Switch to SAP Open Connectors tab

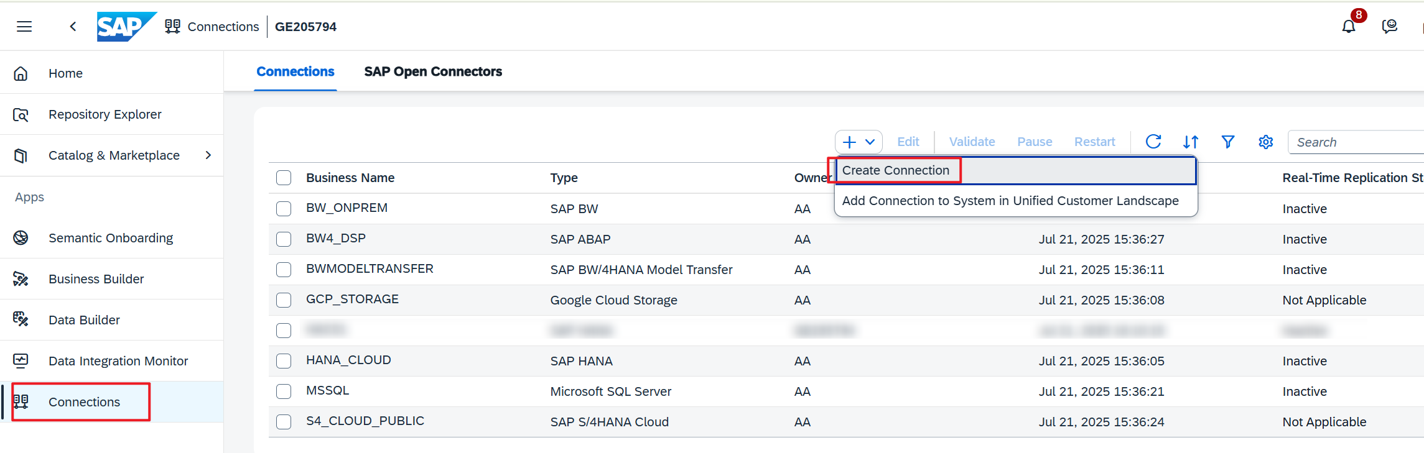coord(433,71)
